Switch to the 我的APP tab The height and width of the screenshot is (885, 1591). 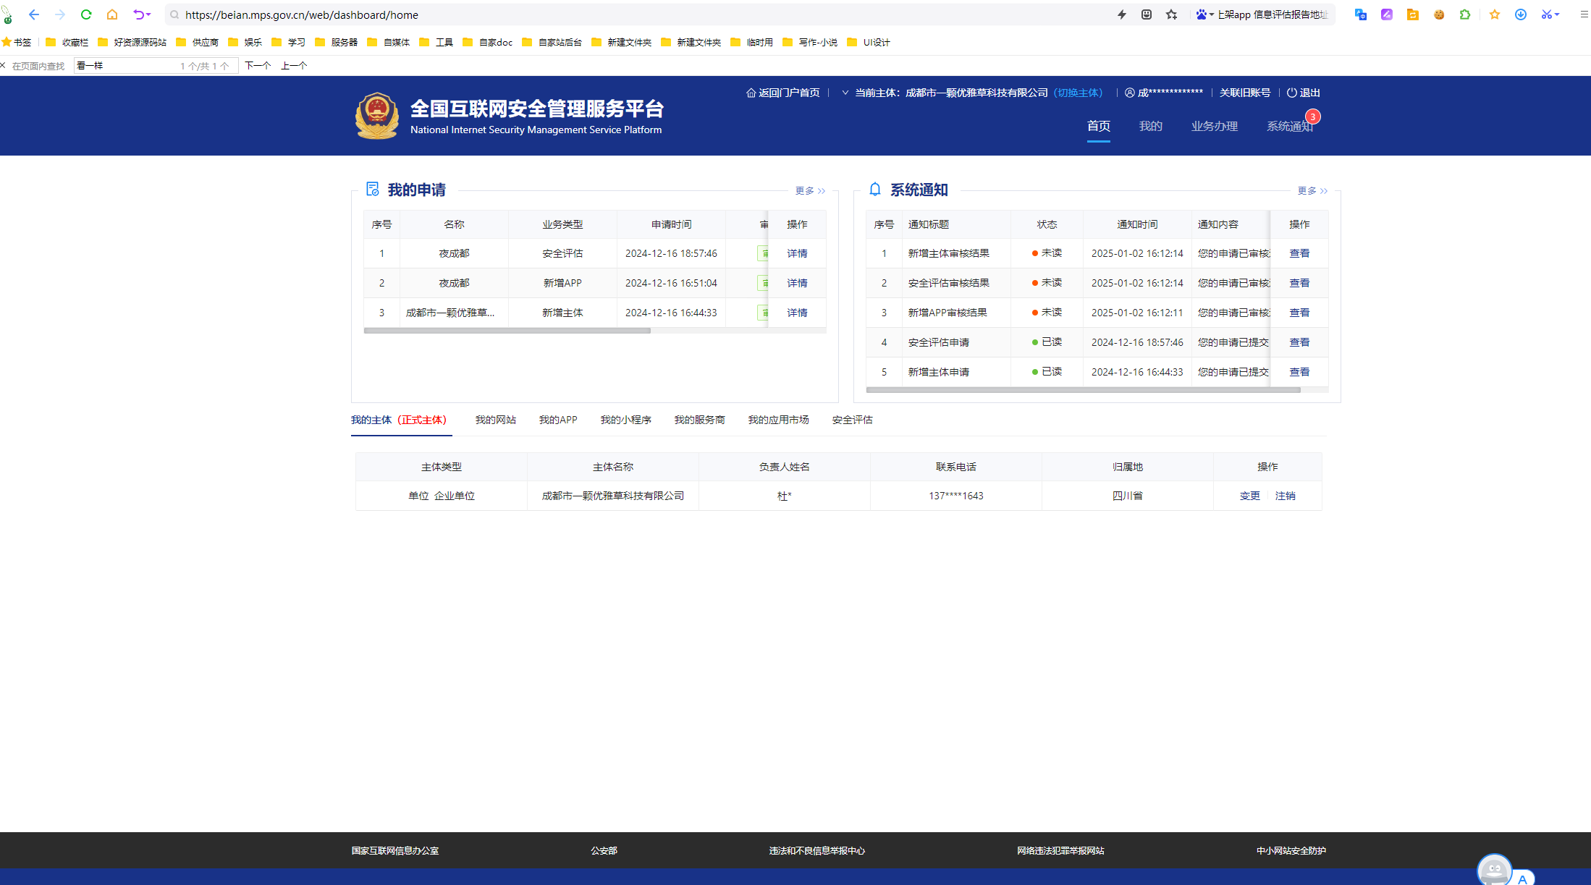point(557,420)
